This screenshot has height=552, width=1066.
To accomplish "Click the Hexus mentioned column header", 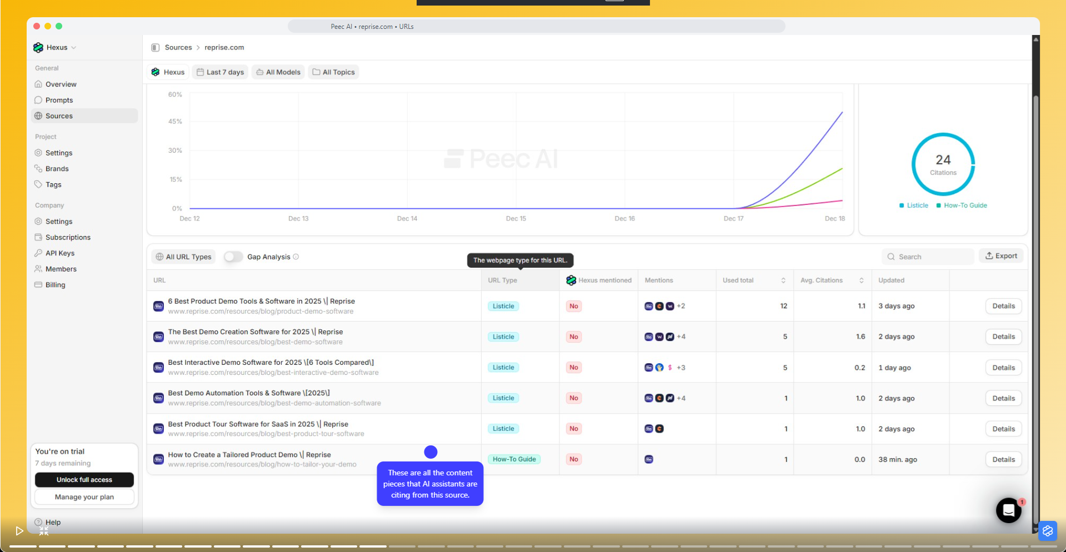I will [599, 280].
